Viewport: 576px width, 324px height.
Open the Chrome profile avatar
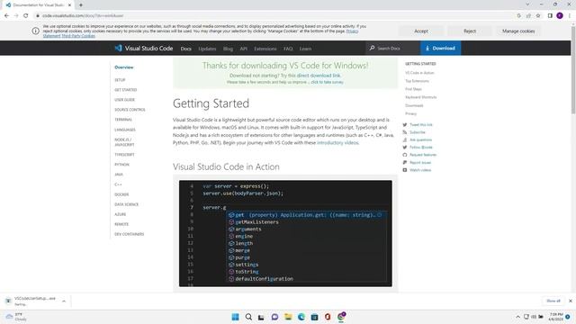560,16
